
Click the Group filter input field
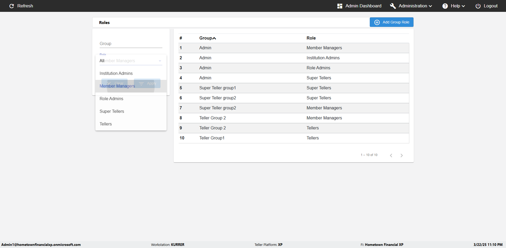131,44
